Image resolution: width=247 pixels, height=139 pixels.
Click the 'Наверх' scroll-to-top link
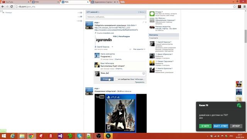pos(8,12)
